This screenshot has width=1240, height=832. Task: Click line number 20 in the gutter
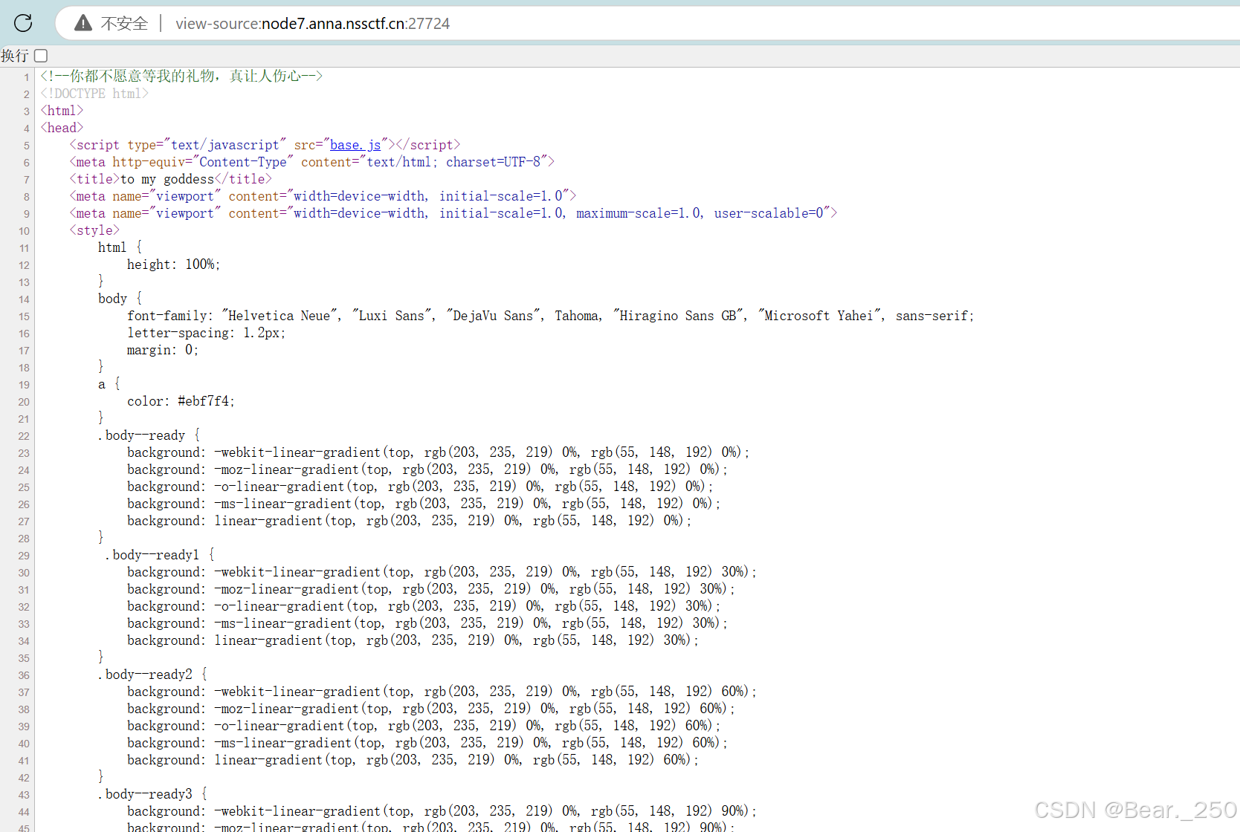[x=24, y=402]
